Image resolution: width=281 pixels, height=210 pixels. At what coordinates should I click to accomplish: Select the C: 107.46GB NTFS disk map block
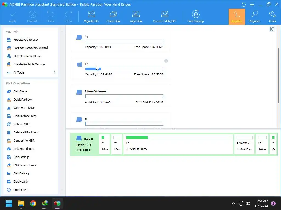178,144
